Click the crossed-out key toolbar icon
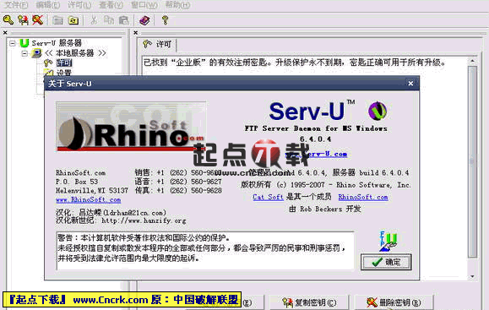489x310 pixels. (38, 20)
